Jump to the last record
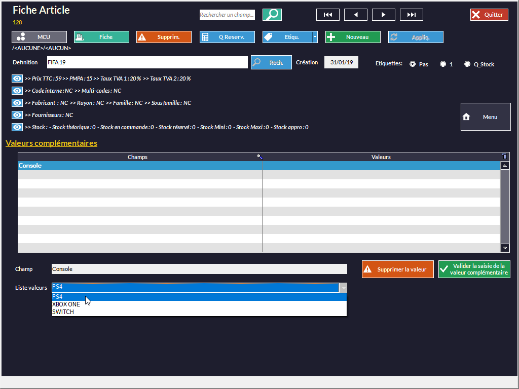This screenshot has height=389, width=519. [412, 15]
